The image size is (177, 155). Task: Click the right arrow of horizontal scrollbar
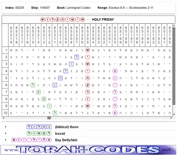click(171, 118)
